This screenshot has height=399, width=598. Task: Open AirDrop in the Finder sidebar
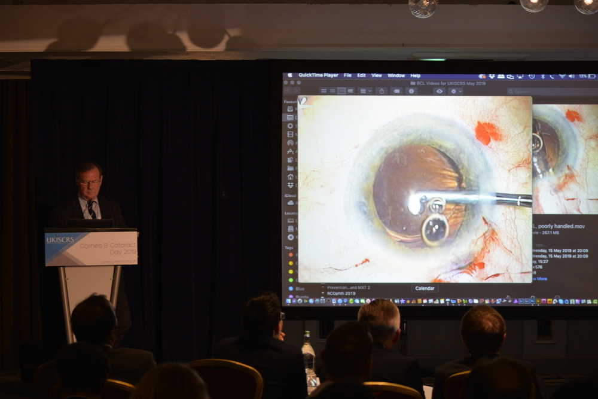[290, 142]
